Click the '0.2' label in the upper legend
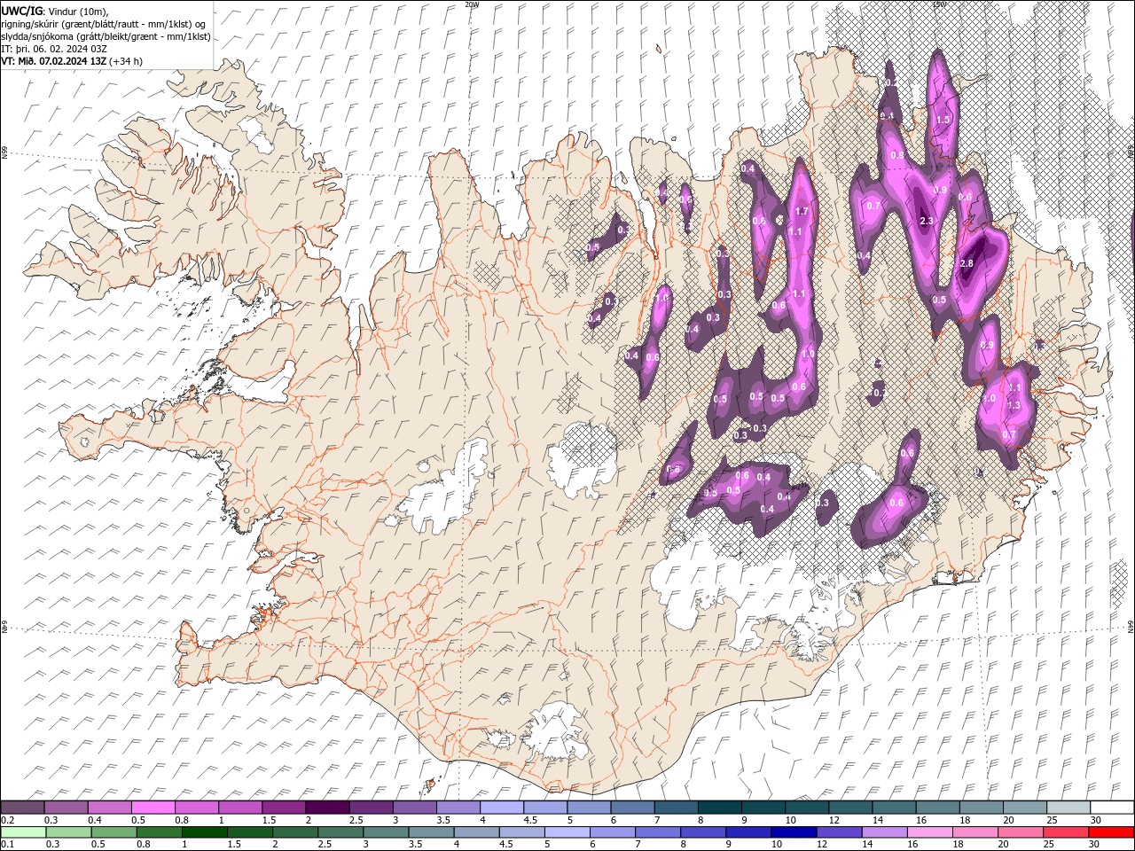Viewport: 1135px width, 851px height. pyautogui.click(x=7, y=820)
